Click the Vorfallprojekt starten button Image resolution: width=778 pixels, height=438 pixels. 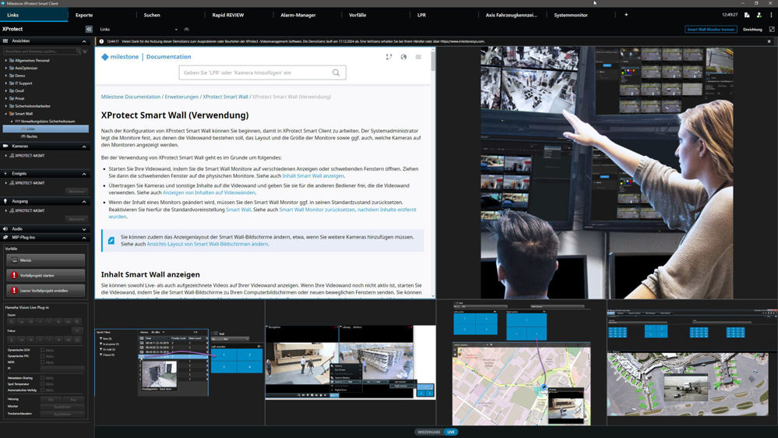[45, 275]
